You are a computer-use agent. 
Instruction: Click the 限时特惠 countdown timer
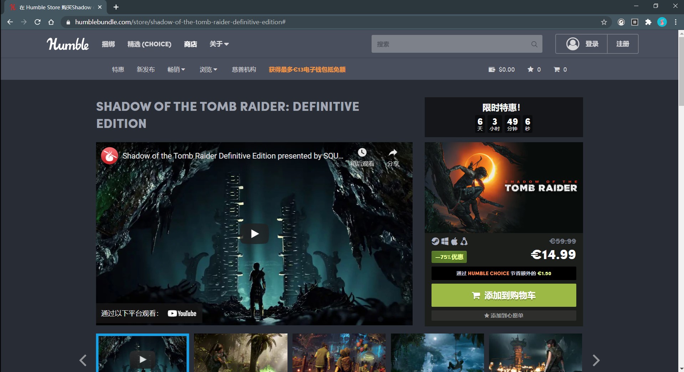point(504,117)
